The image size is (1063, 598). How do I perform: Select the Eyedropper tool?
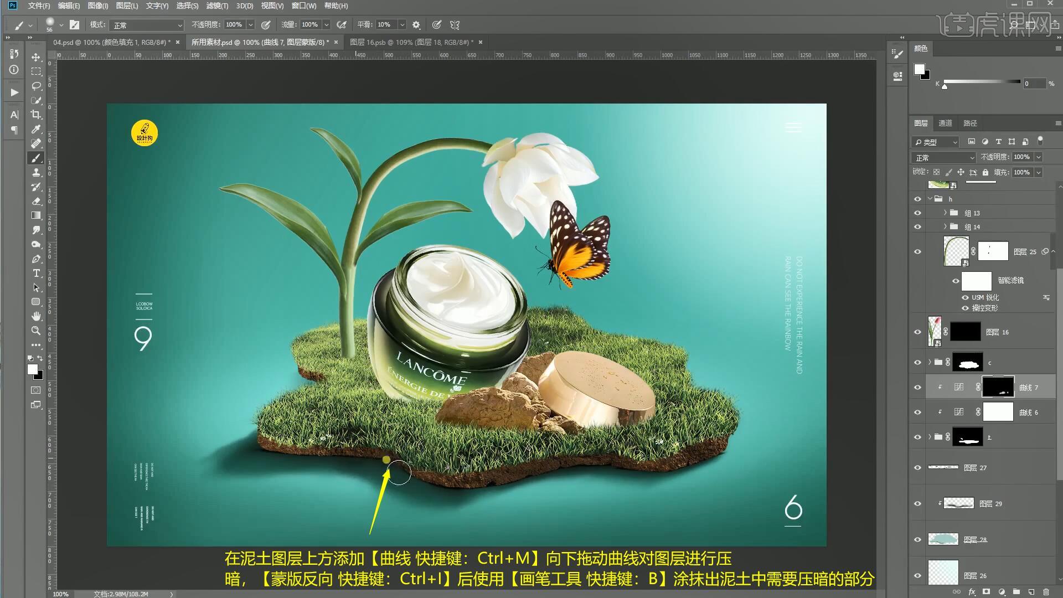(36, 129)
